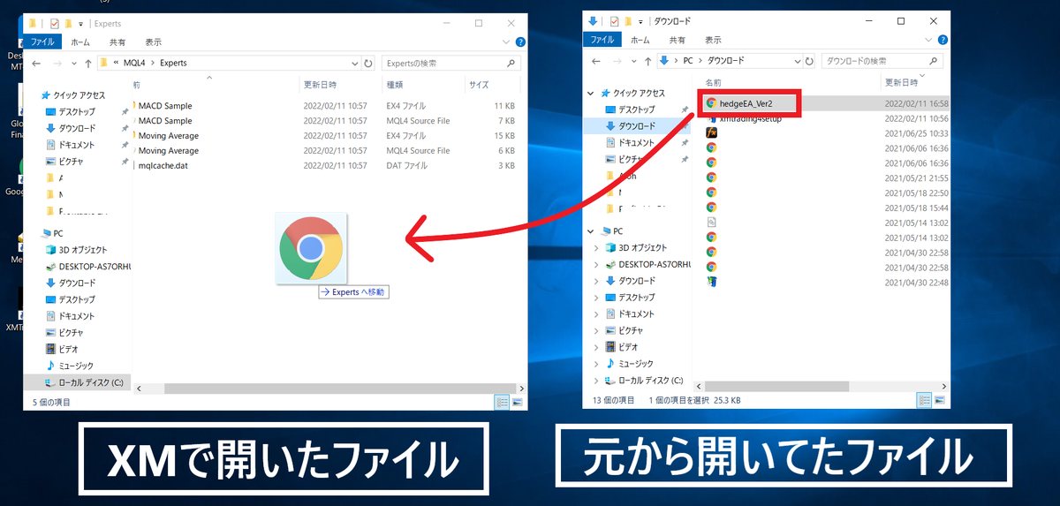Go back in the Experts window
The height and width of the screenshot is (506, 1060).
(36, 63)
